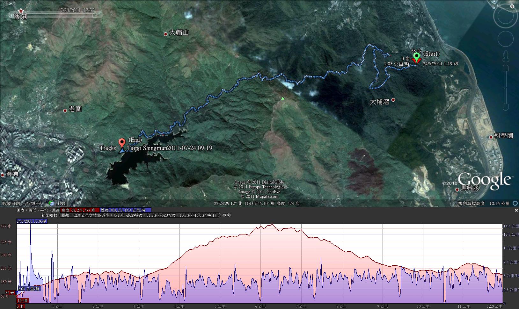Click the historical imagery clock icon

click(52, 203)
